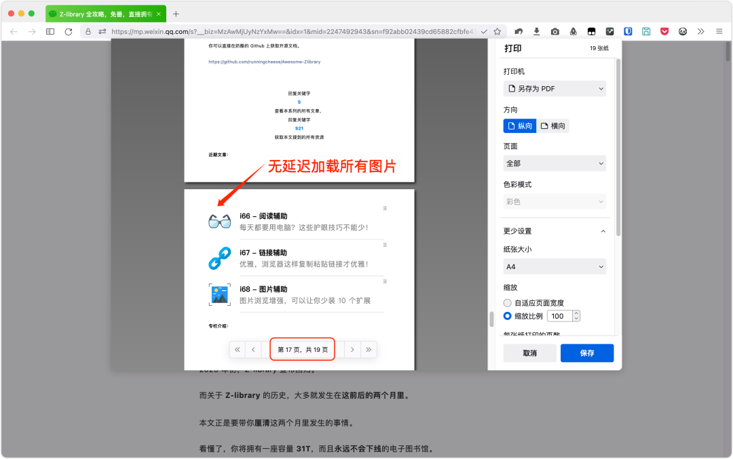
Task: Click the S21 keyword in preview
Action: [x=299, y=128]
